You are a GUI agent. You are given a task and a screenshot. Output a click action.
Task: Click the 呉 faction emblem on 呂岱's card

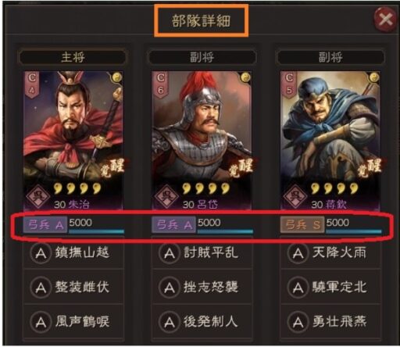click(x=166, y=196)
